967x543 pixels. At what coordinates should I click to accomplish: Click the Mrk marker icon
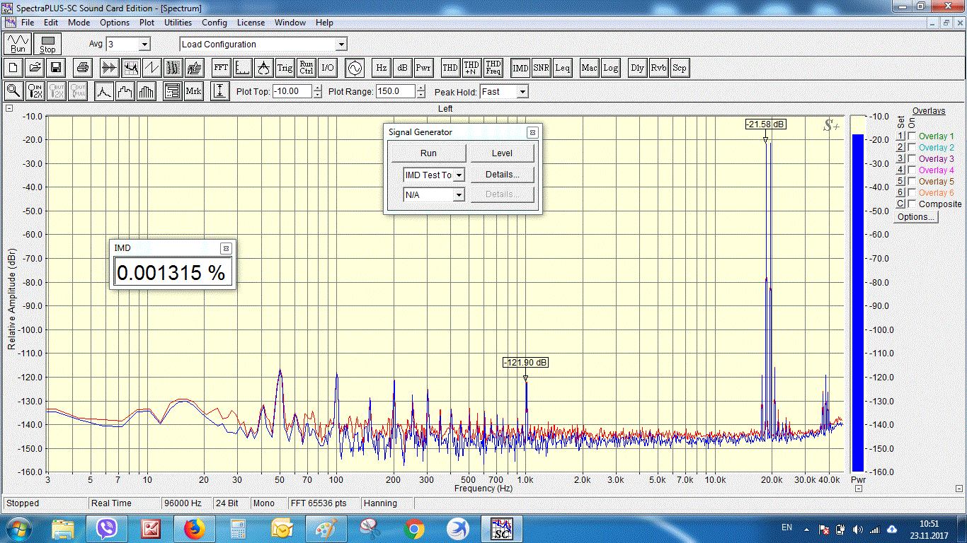(193, 91)
